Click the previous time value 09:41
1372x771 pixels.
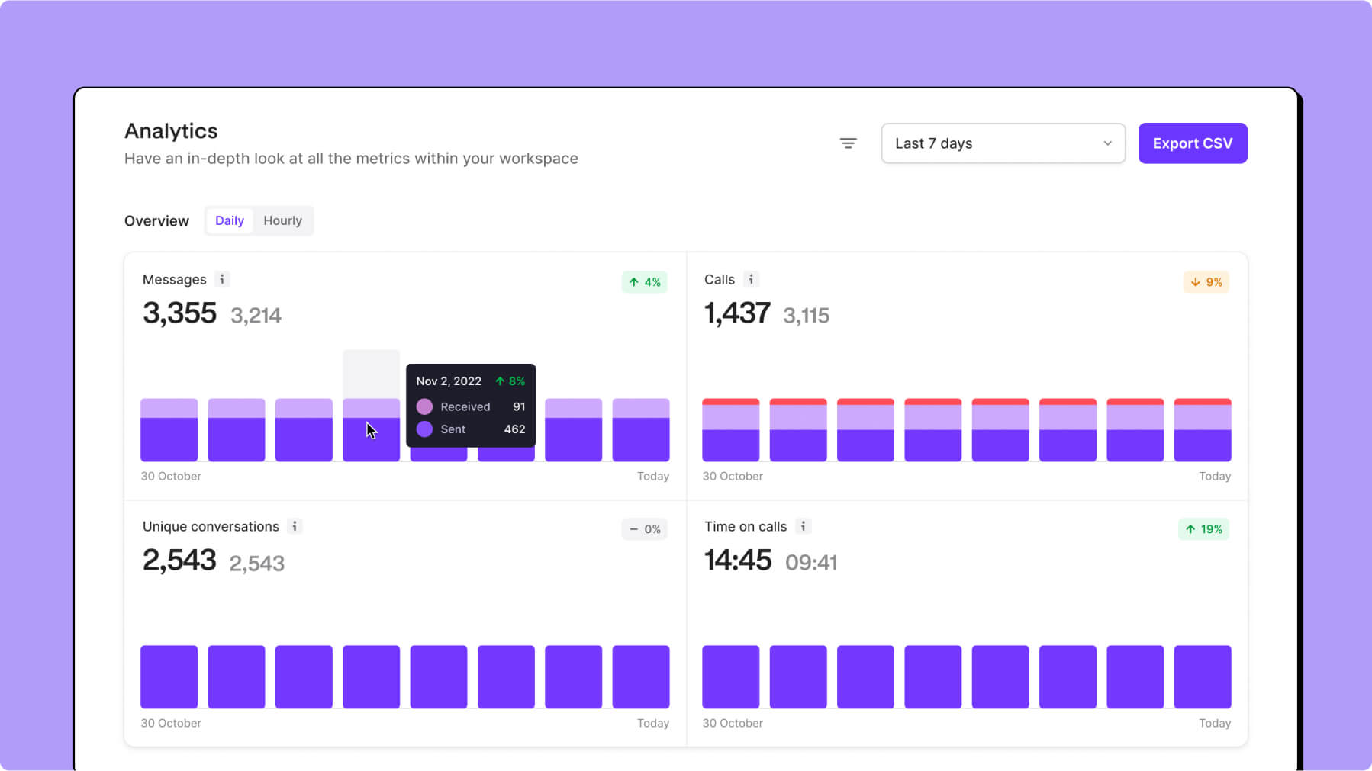[x=811, y=563]
